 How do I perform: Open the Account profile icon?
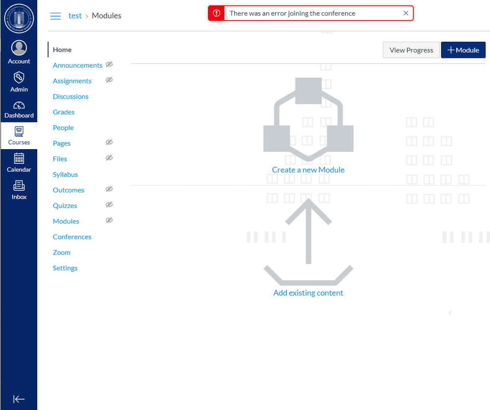19,48
